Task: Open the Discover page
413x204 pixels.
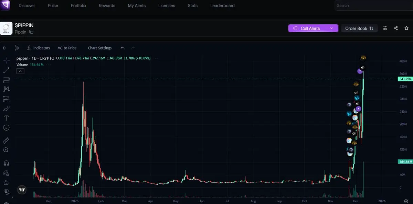Action: tap(27, 5)
